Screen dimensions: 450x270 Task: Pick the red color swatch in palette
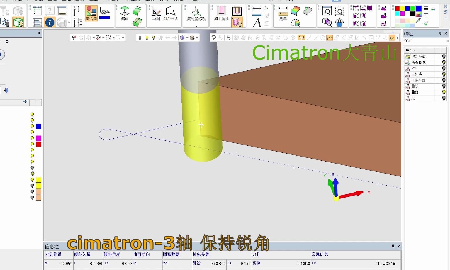click(397, 8)
